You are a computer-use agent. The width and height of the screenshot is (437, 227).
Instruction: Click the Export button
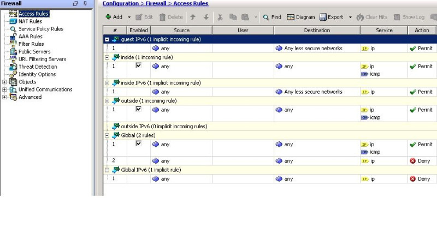click(x=332, y=17)
